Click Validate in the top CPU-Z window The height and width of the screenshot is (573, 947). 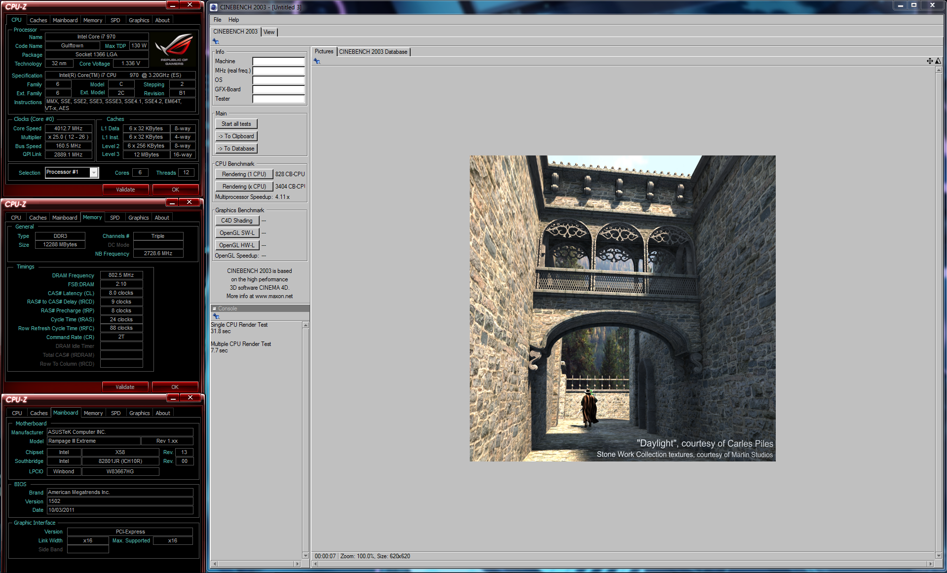point(125,190)
